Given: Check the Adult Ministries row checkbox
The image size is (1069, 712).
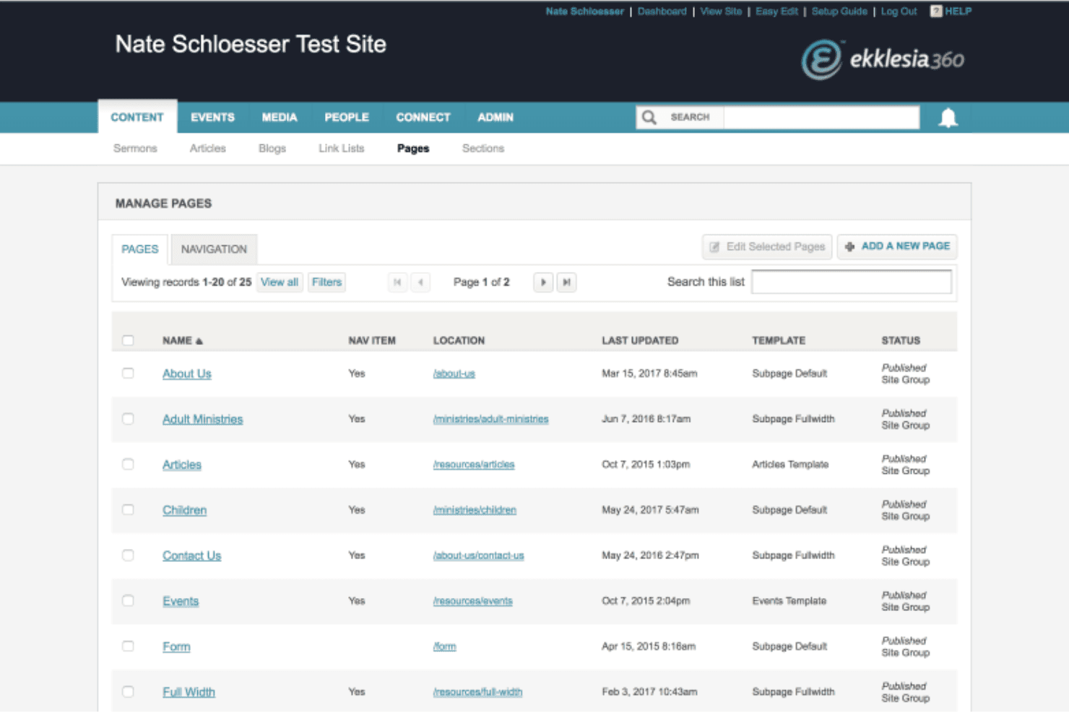Looking at the screenshot, I should coord(128,419).
